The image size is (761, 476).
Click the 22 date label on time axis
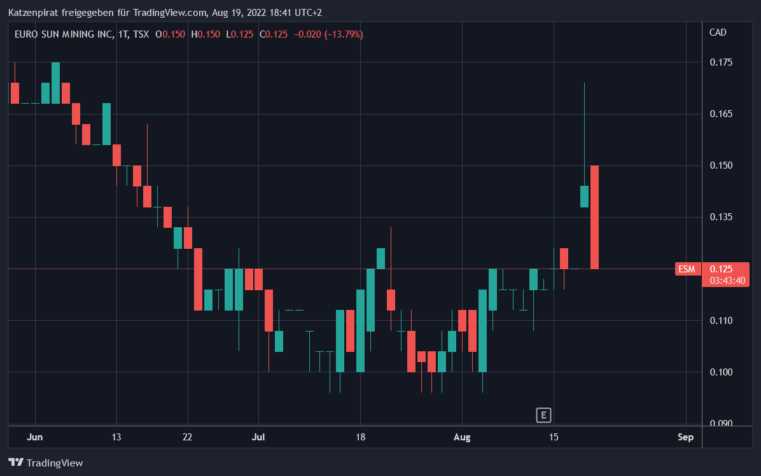point(187,437)
